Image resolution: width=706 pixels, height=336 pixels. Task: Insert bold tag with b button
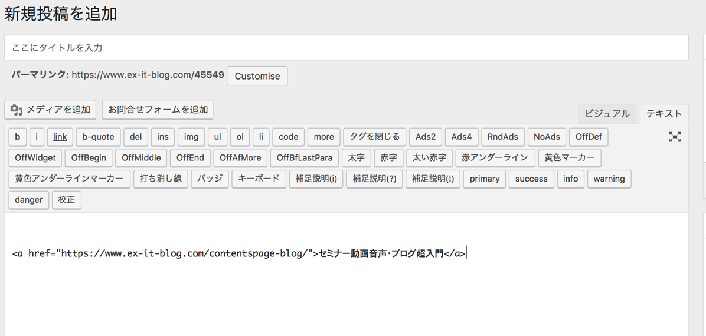click(18, 137)
